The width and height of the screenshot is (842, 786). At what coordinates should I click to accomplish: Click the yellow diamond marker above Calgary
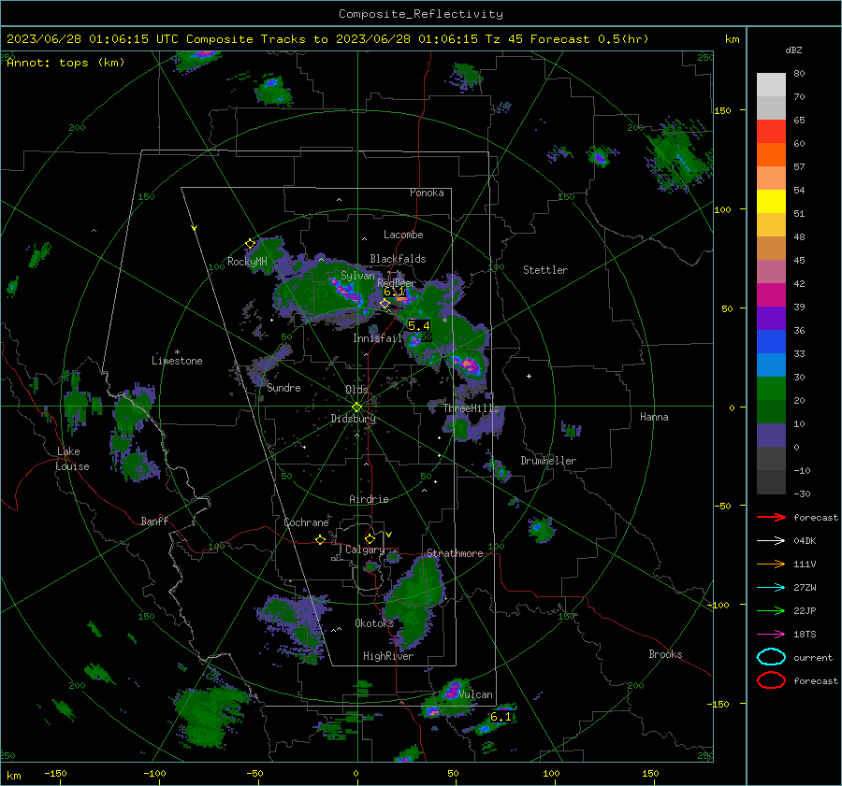[370, 538]
